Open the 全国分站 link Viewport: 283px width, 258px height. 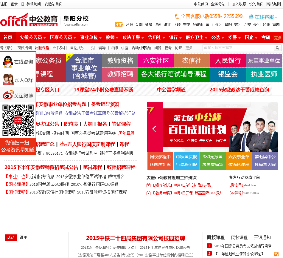[x=218, y=4]
